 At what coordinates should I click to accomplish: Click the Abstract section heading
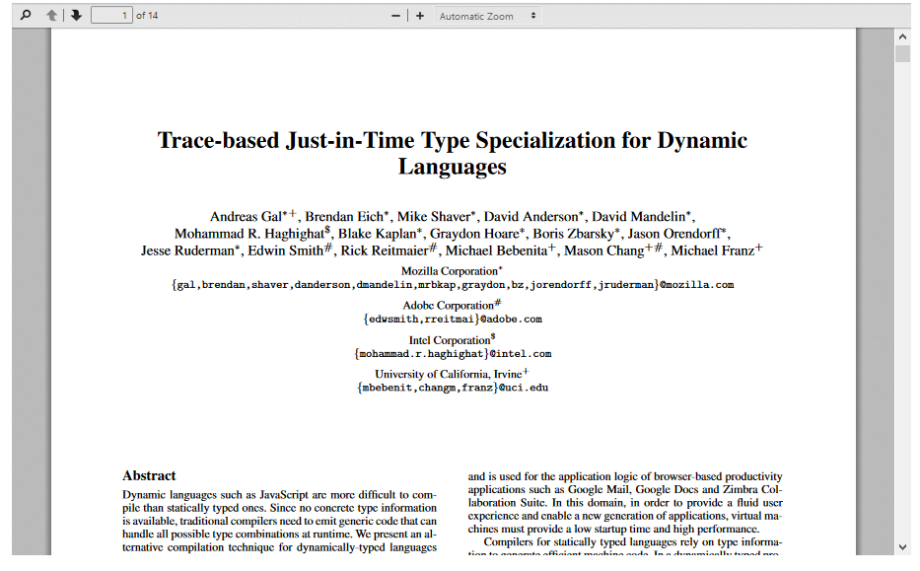149,475
